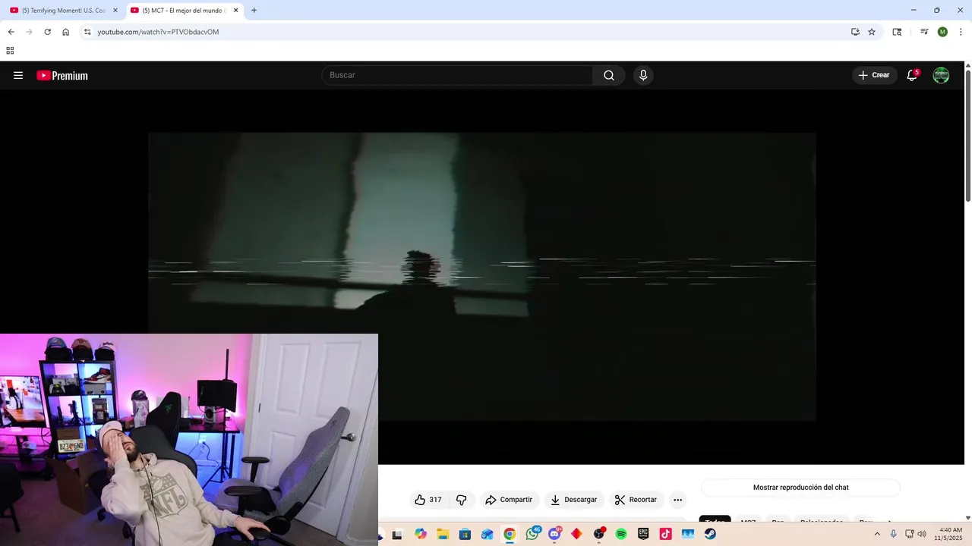972x546 pixels.
Task: Open TikTok from the taskbar
Action: tap(665, 534)
